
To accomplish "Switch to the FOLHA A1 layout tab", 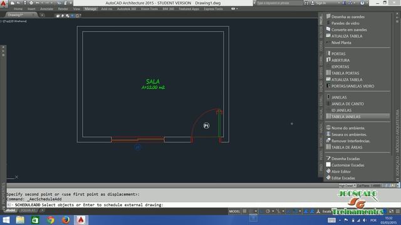I will 28,211.
